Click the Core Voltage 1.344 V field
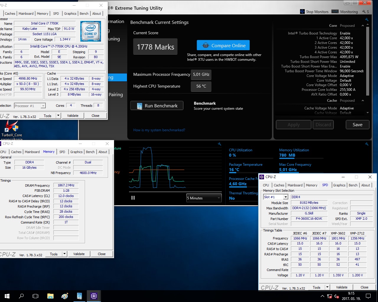Image resolution: width=378 pixels, height=302 pixels. pos(65,39)
